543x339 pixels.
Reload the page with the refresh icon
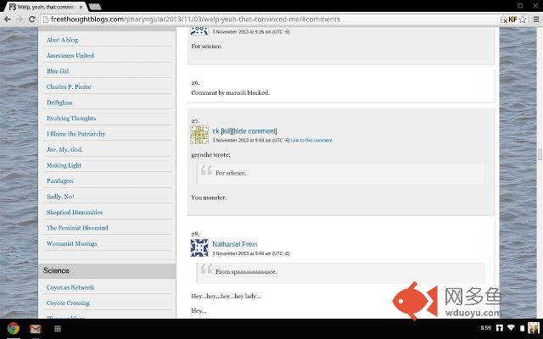[x=32, y=19]
